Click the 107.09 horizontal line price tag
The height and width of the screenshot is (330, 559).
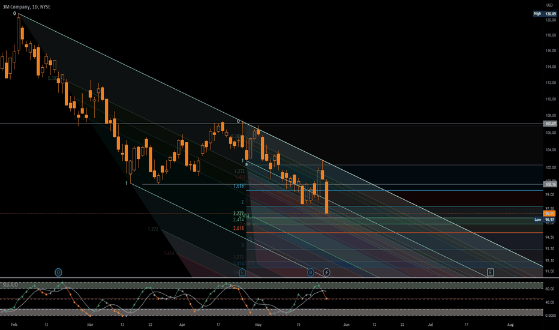550,124
